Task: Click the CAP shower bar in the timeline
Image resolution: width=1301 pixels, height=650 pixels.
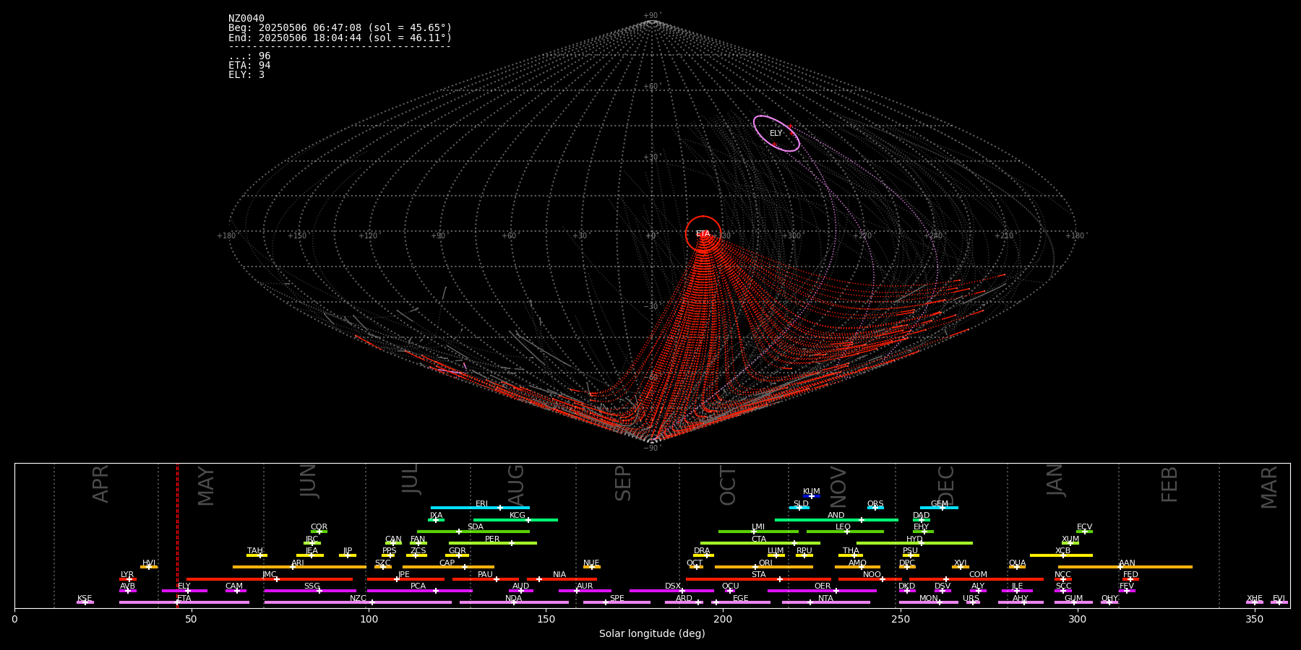Action: pos(448,567)
